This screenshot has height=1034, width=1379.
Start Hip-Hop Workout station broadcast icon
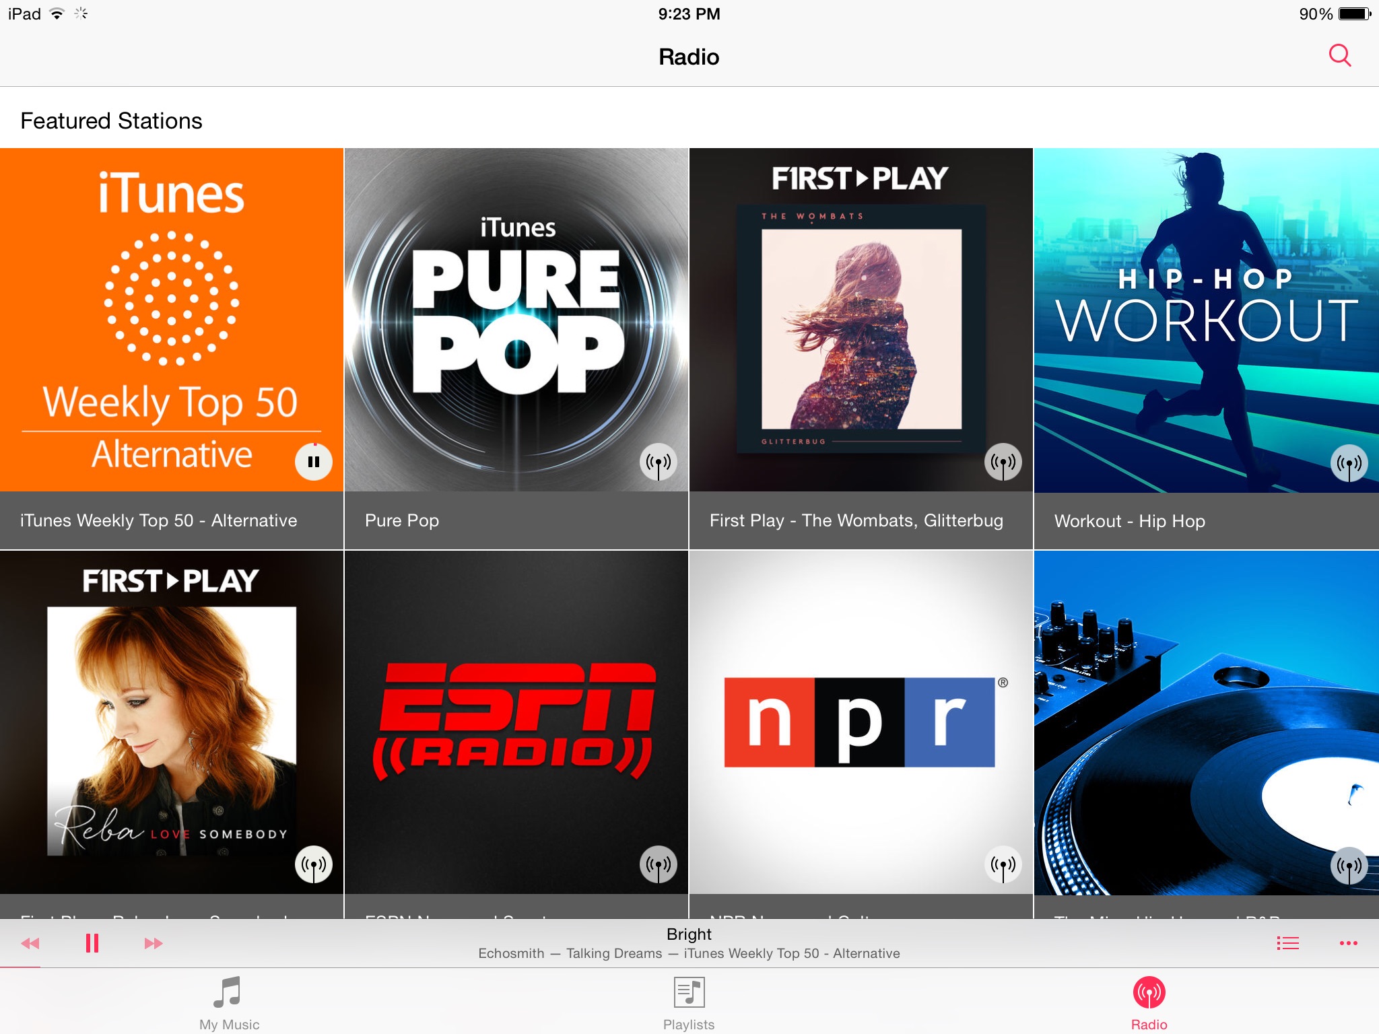[x=1349, y=463]
